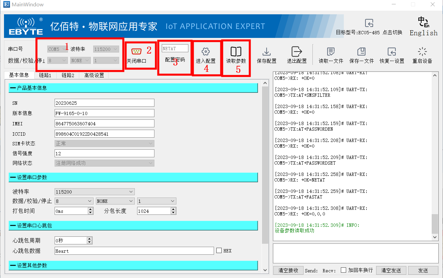Switch interface language to English
This screenshot has width=443, height=278.
[x=423, y=26]
